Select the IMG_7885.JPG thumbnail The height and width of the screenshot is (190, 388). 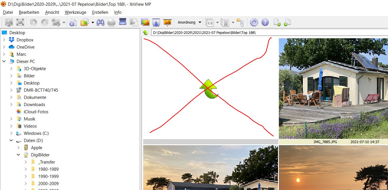tap(333, 89)
